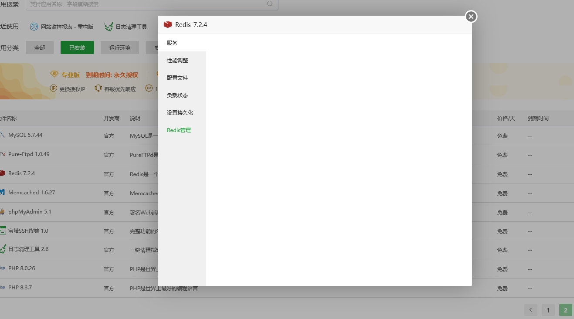Open phpMyAdmin 5.1 entry
574x319 pixels.
click(30, 212)
